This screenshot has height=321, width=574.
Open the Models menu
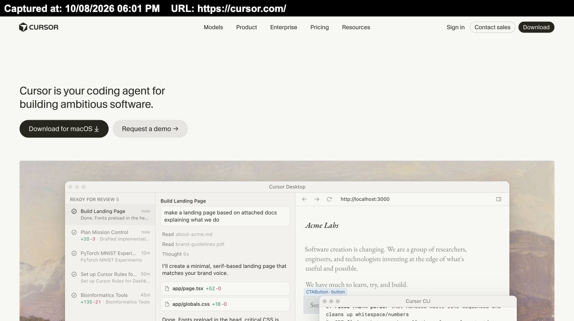pos(213,27)
